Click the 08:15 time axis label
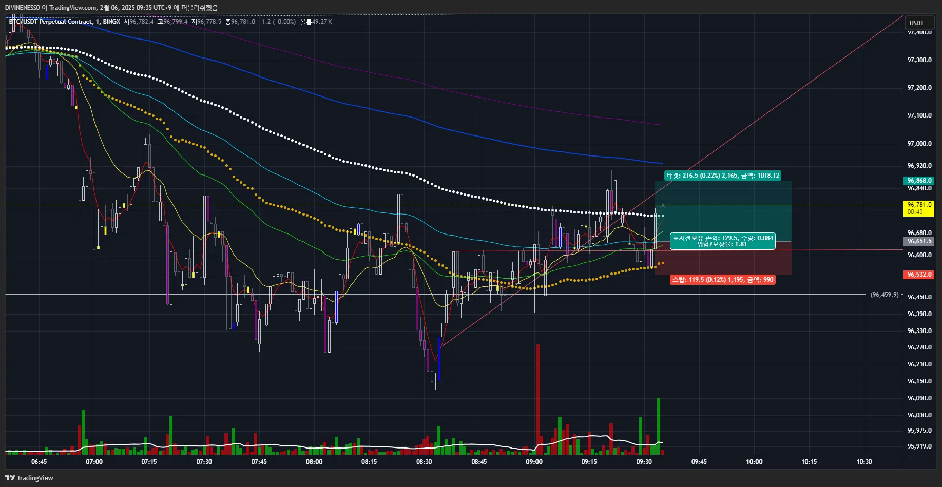This screenshot has width=942, height=487. point(369,462)
